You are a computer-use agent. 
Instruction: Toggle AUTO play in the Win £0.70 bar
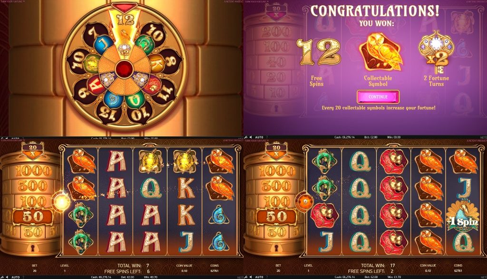pos(16,277)
